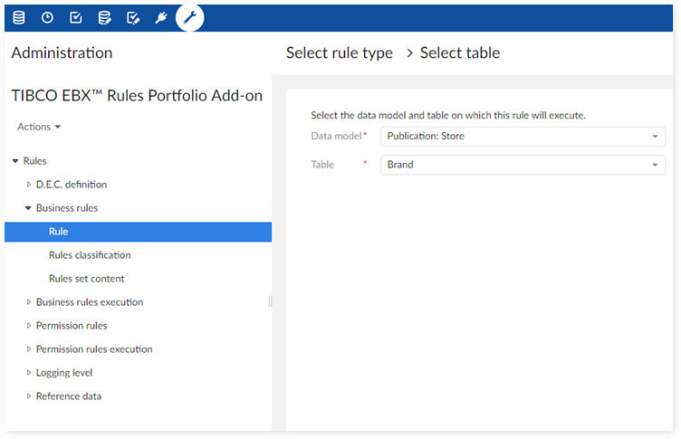Click TIBCO EBX Rules Portfolio Add-on title
This screenshot has height=439, width=681.
click(x=137, y=96)
